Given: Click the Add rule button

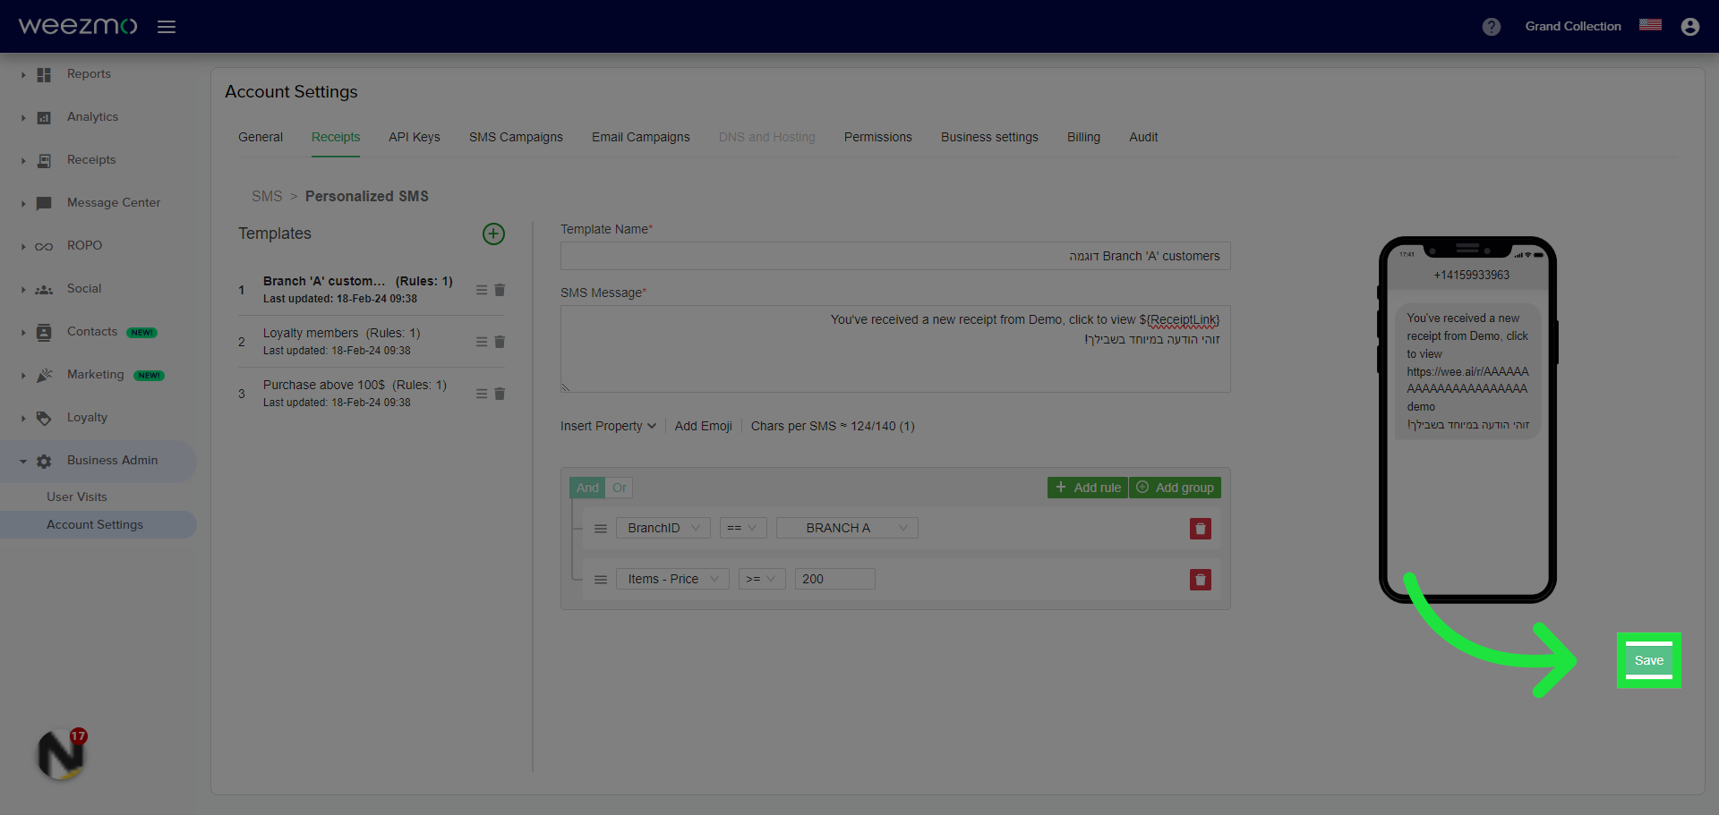Looking at the screenshot, I should (x=1088, y=488).
